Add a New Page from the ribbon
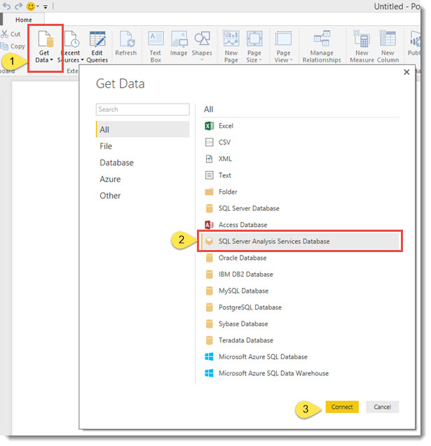This screenshot has height=446, width=431. click(x=231, y=47)
